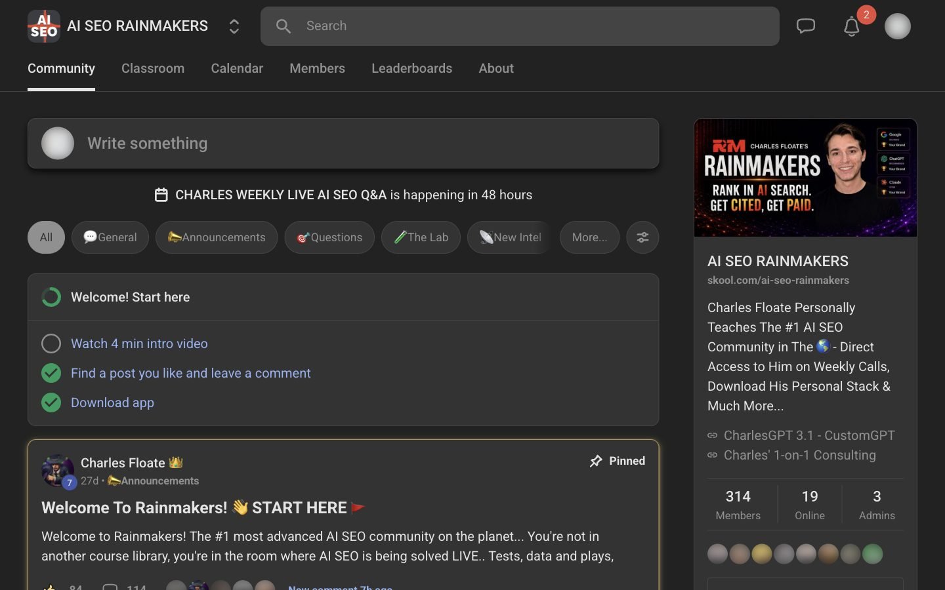Click the AI SEO group logo icon
Image resolution: width=945 pixels, height=590 pixels.
[44, 26]
